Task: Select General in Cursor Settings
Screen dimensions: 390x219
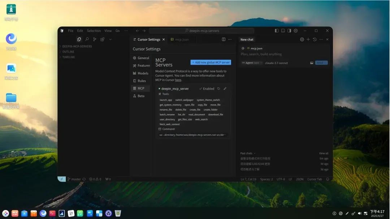Action: (141, 58)
